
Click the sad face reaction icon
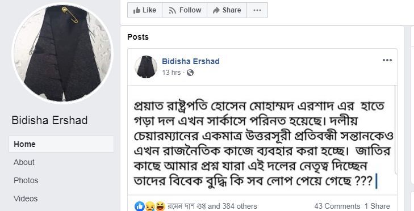[150, 206]
